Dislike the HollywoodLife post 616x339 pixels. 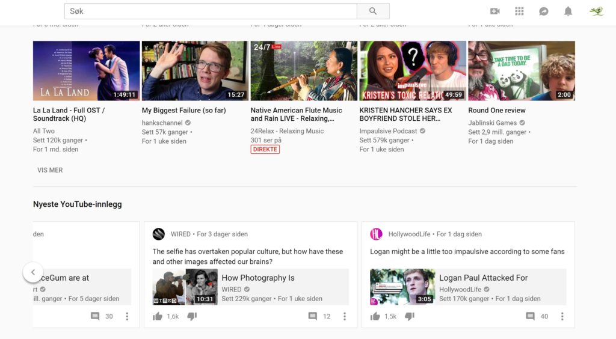pos(410,316)
